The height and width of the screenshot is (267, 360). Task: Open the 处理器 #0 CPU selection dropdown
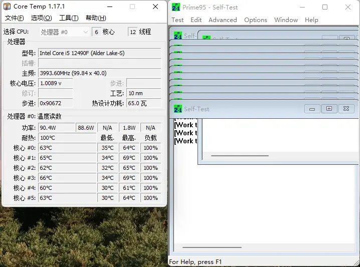point(65,32)
